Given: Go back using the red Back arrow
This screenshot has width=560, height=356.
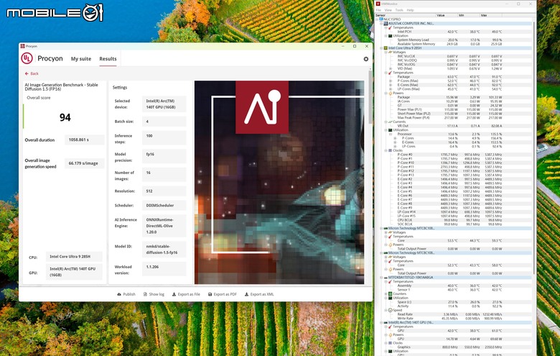Looking at the screenshot, I should point(32,73).
